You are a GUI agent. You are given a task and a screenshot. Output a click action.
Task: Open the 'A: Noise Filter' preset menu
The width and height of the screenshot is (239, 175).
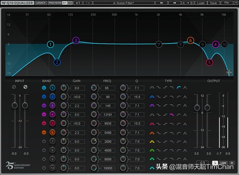[x=124, y=3]
